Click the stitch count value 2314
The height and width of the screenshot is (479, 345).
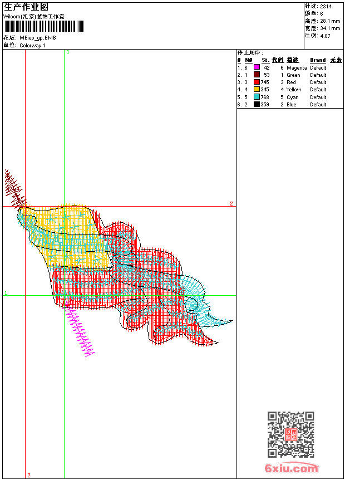[x=326, y=6]
